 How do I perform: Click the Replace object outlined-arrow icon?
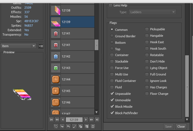(x=56, y=127)
